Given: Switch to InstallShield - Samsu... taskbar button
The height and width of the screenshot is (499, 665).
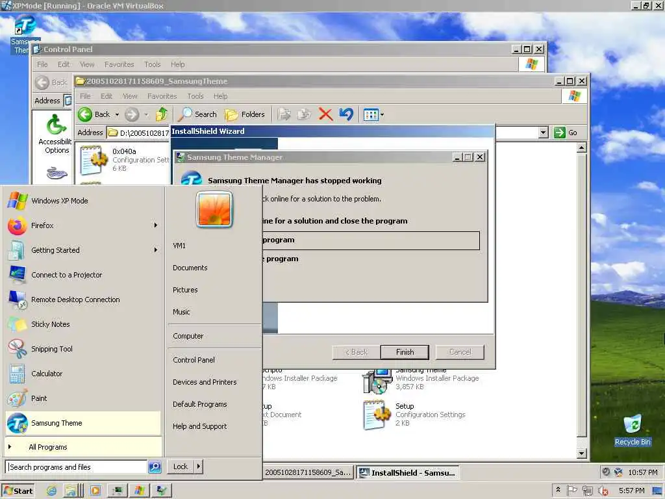Looking at the screenshot, I should pyautogui.click(x=408, y=473).
